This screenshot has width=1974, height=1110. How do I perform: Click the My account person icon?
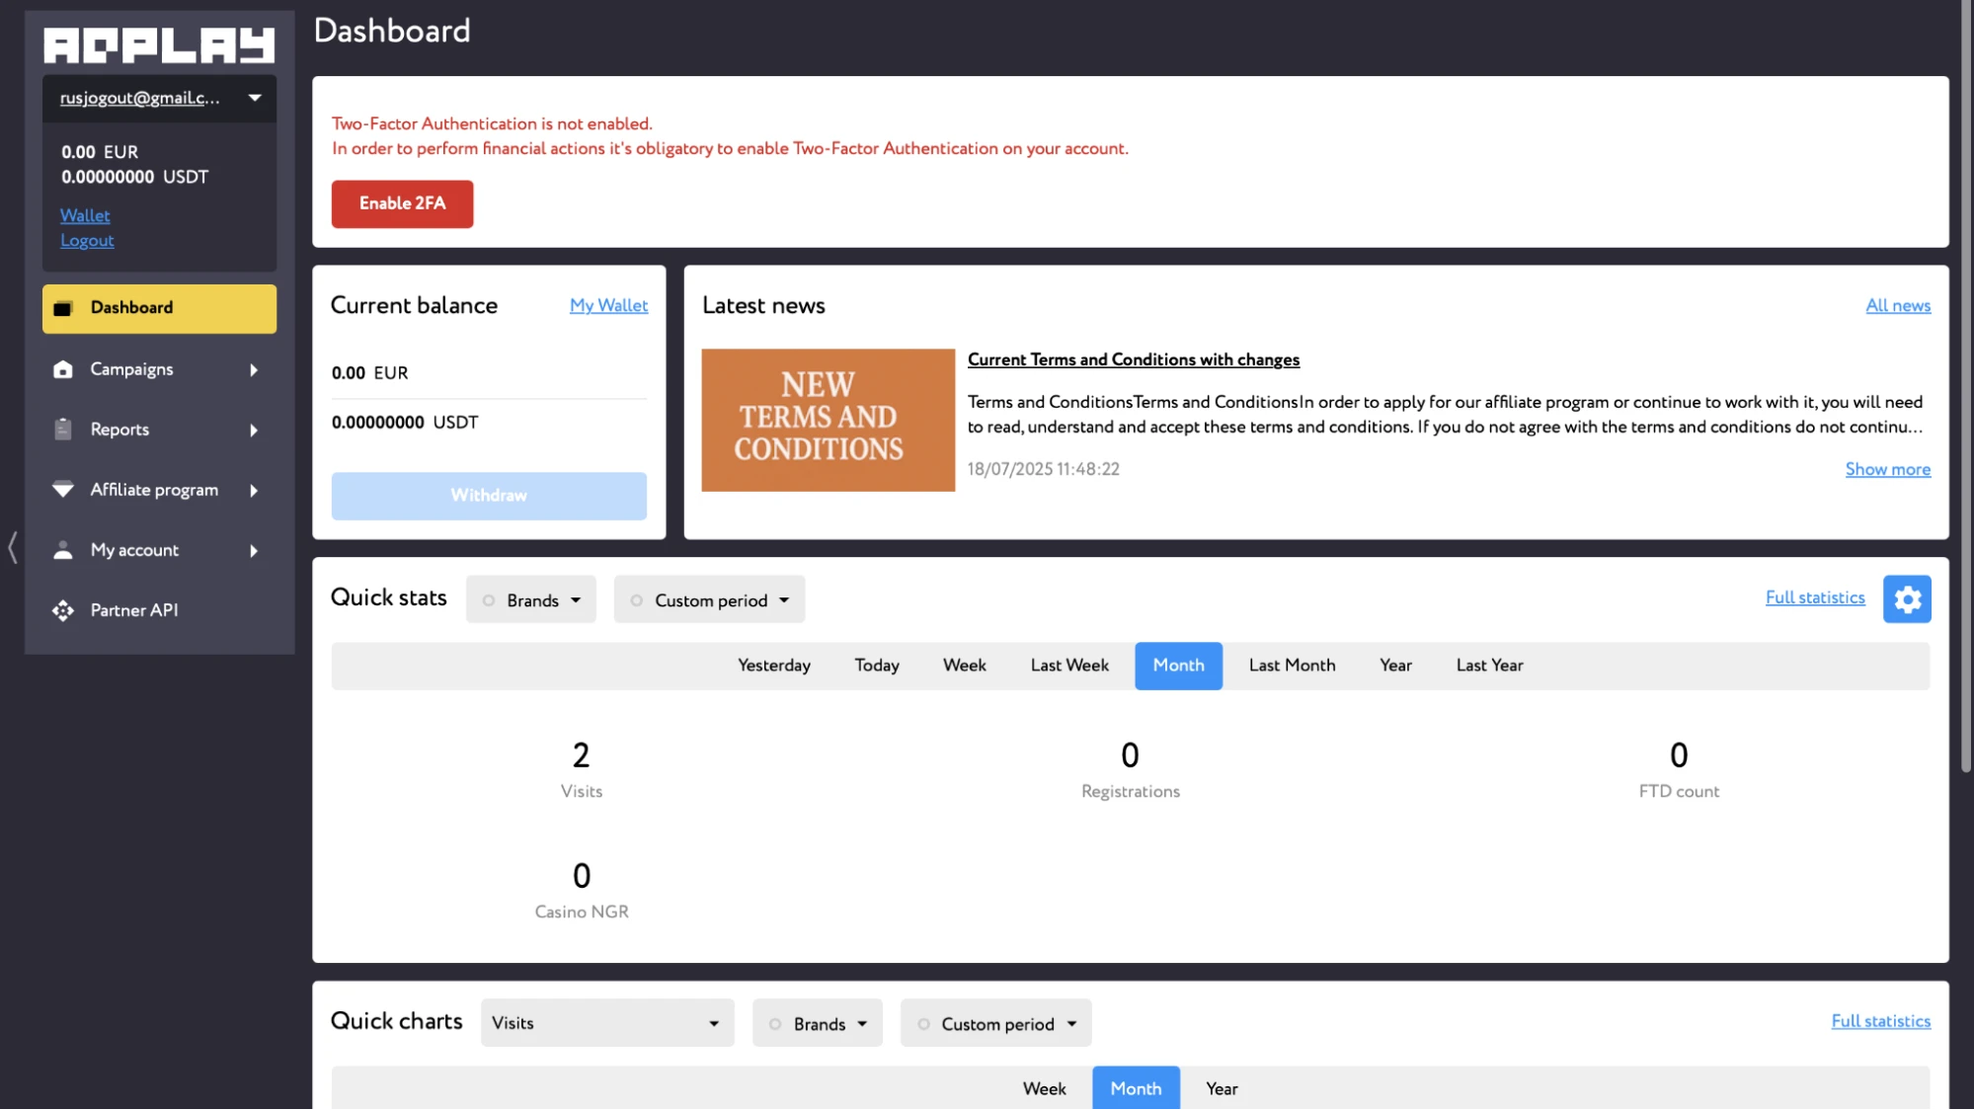(63, 550)
